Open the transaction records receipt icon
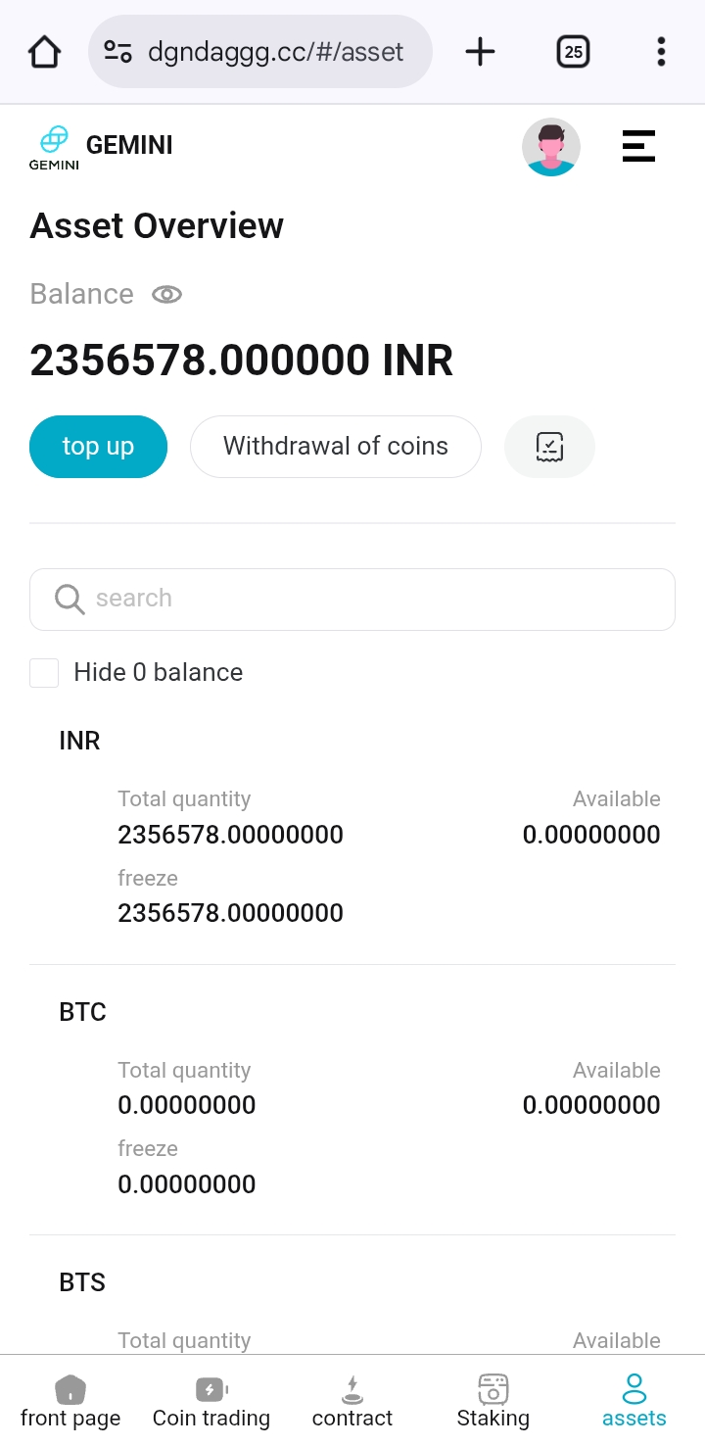Screen dimensions: 705x1446 click(549, 447)
